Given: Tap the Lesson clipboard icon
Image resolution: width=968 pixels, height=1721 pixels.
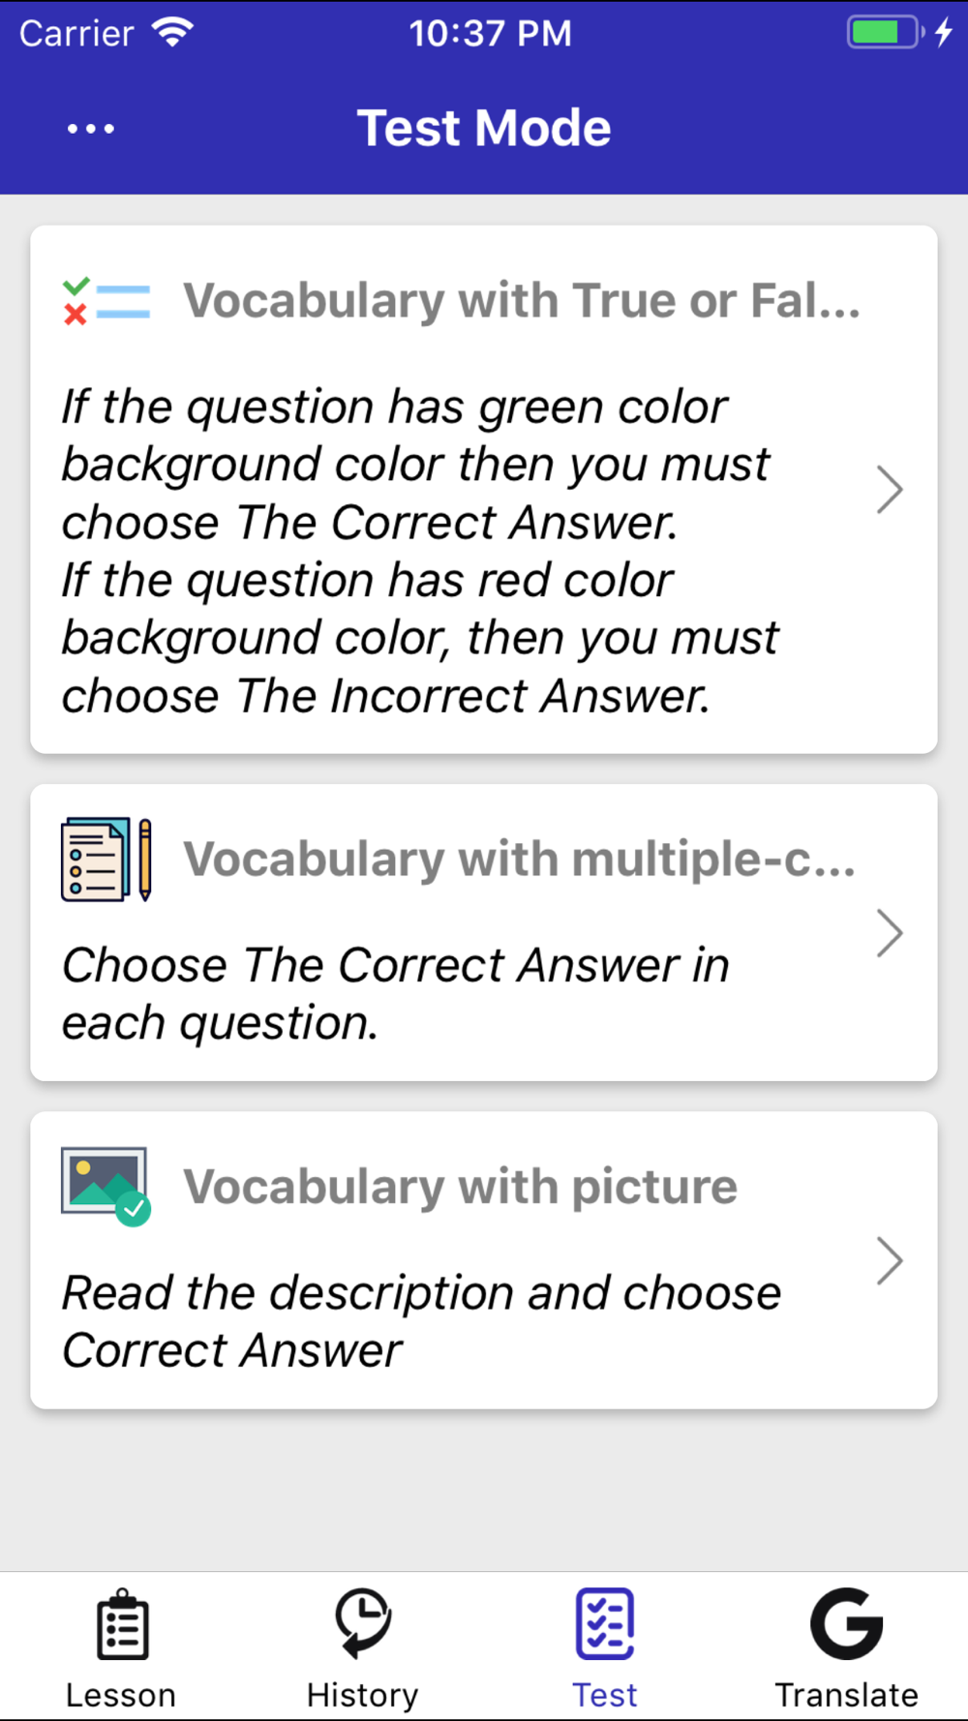Looking at the screenshot, I should click(x=122, y=1624).
